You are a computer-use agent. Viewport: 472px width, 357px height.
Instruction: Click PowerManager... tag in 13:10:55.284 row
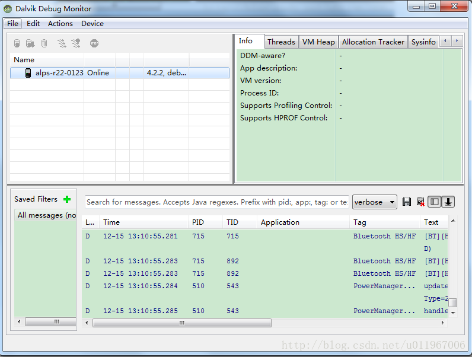384,286
